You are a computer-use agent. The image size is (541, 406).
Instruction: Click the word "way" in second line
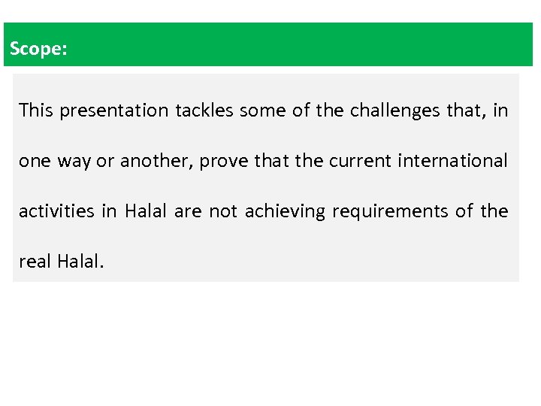(x=73, y=161)
